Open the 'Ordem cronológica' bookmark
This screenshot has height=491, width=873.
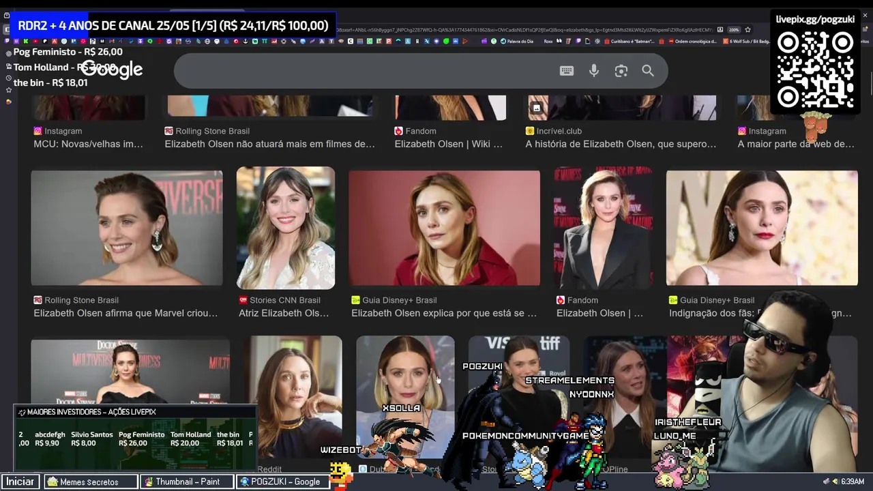coord(692,42)
